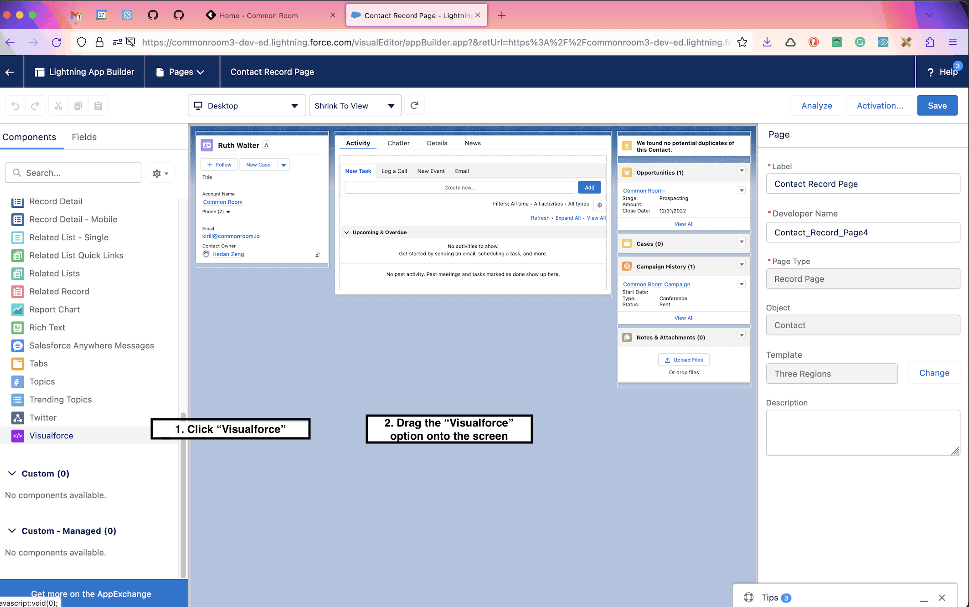This screenshot has width=969, height=607.
Task: Click the Description text area
Action: coord(862,432)
